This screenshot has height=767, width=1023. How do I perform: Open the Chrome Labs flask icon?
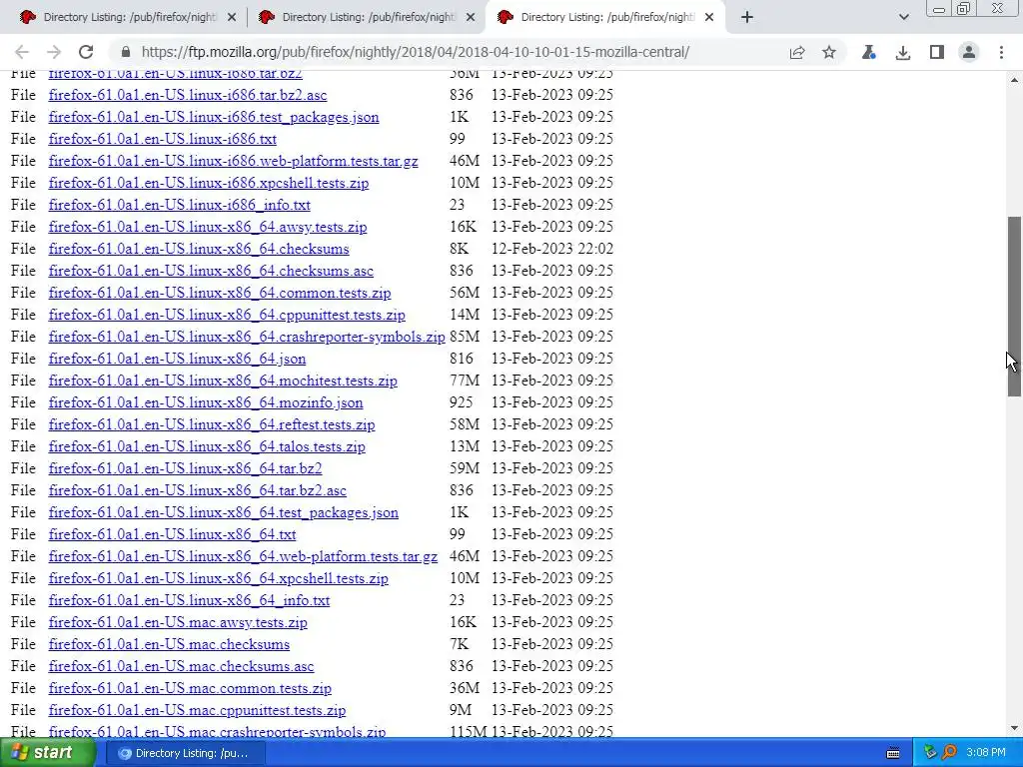868,52
